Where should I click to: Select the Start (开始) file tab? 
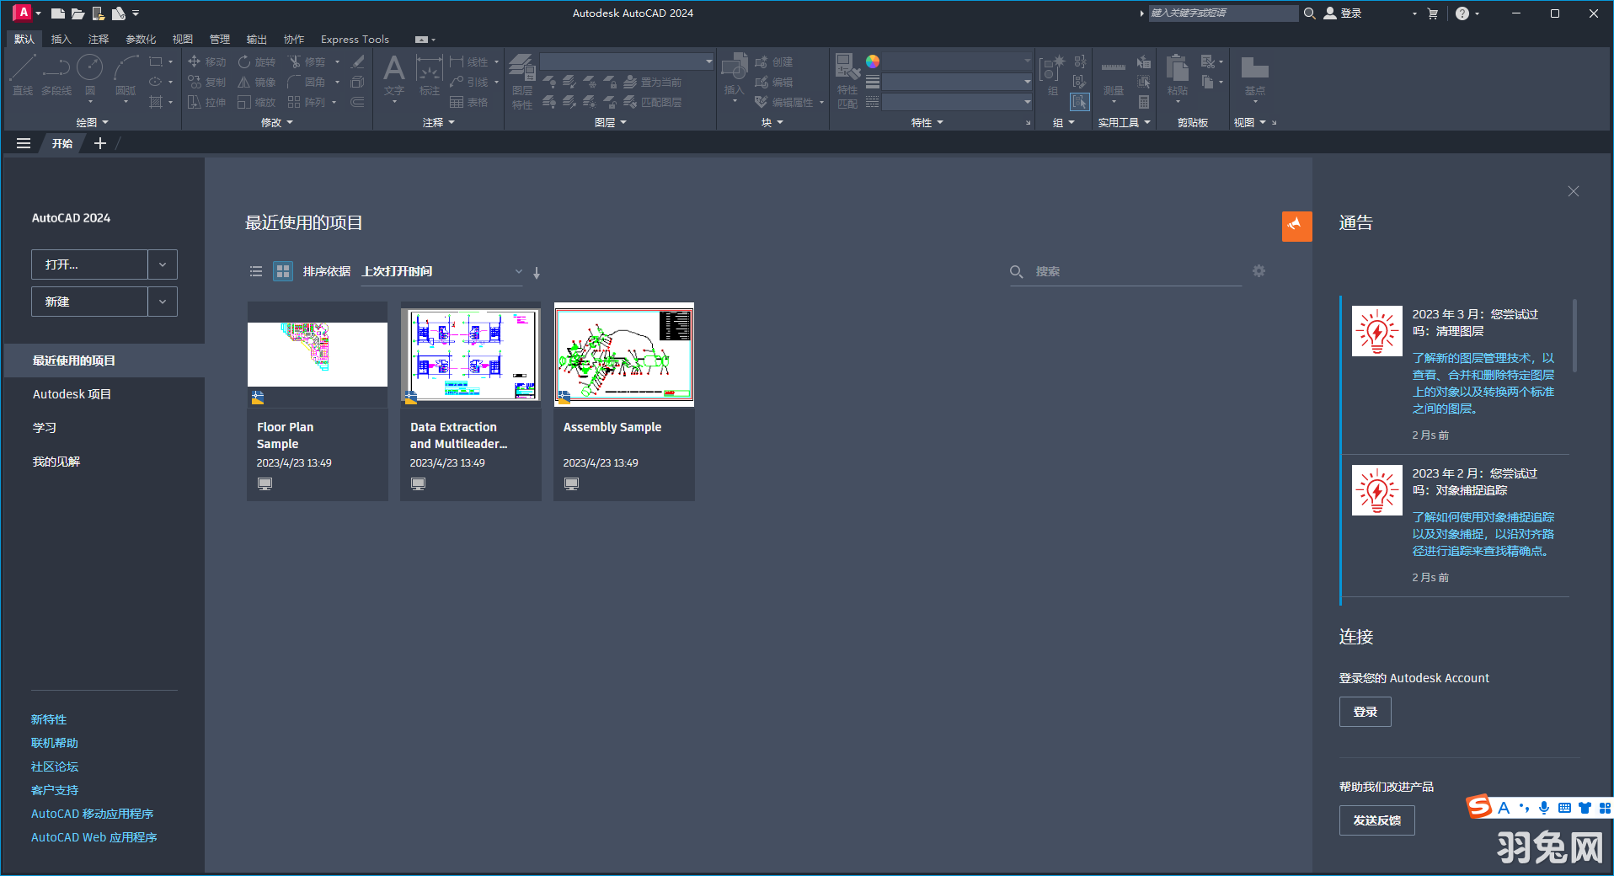(x=62, y=143)
